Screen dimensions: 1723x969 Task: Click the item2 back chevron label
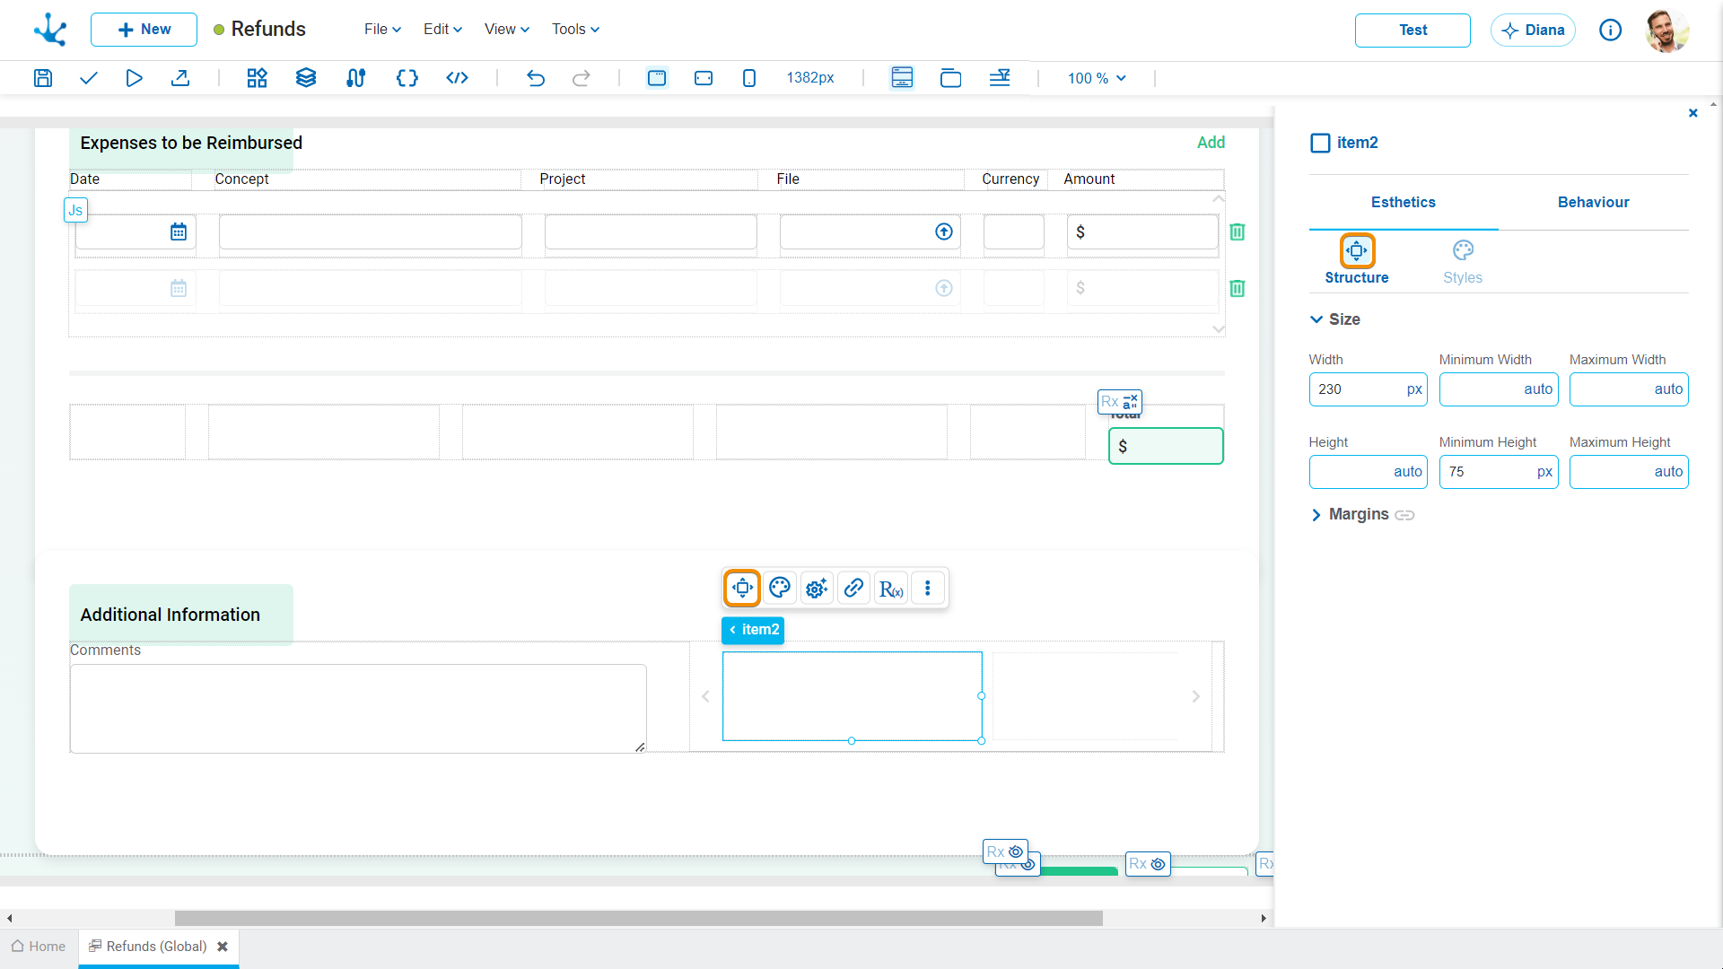click(753, 630)
